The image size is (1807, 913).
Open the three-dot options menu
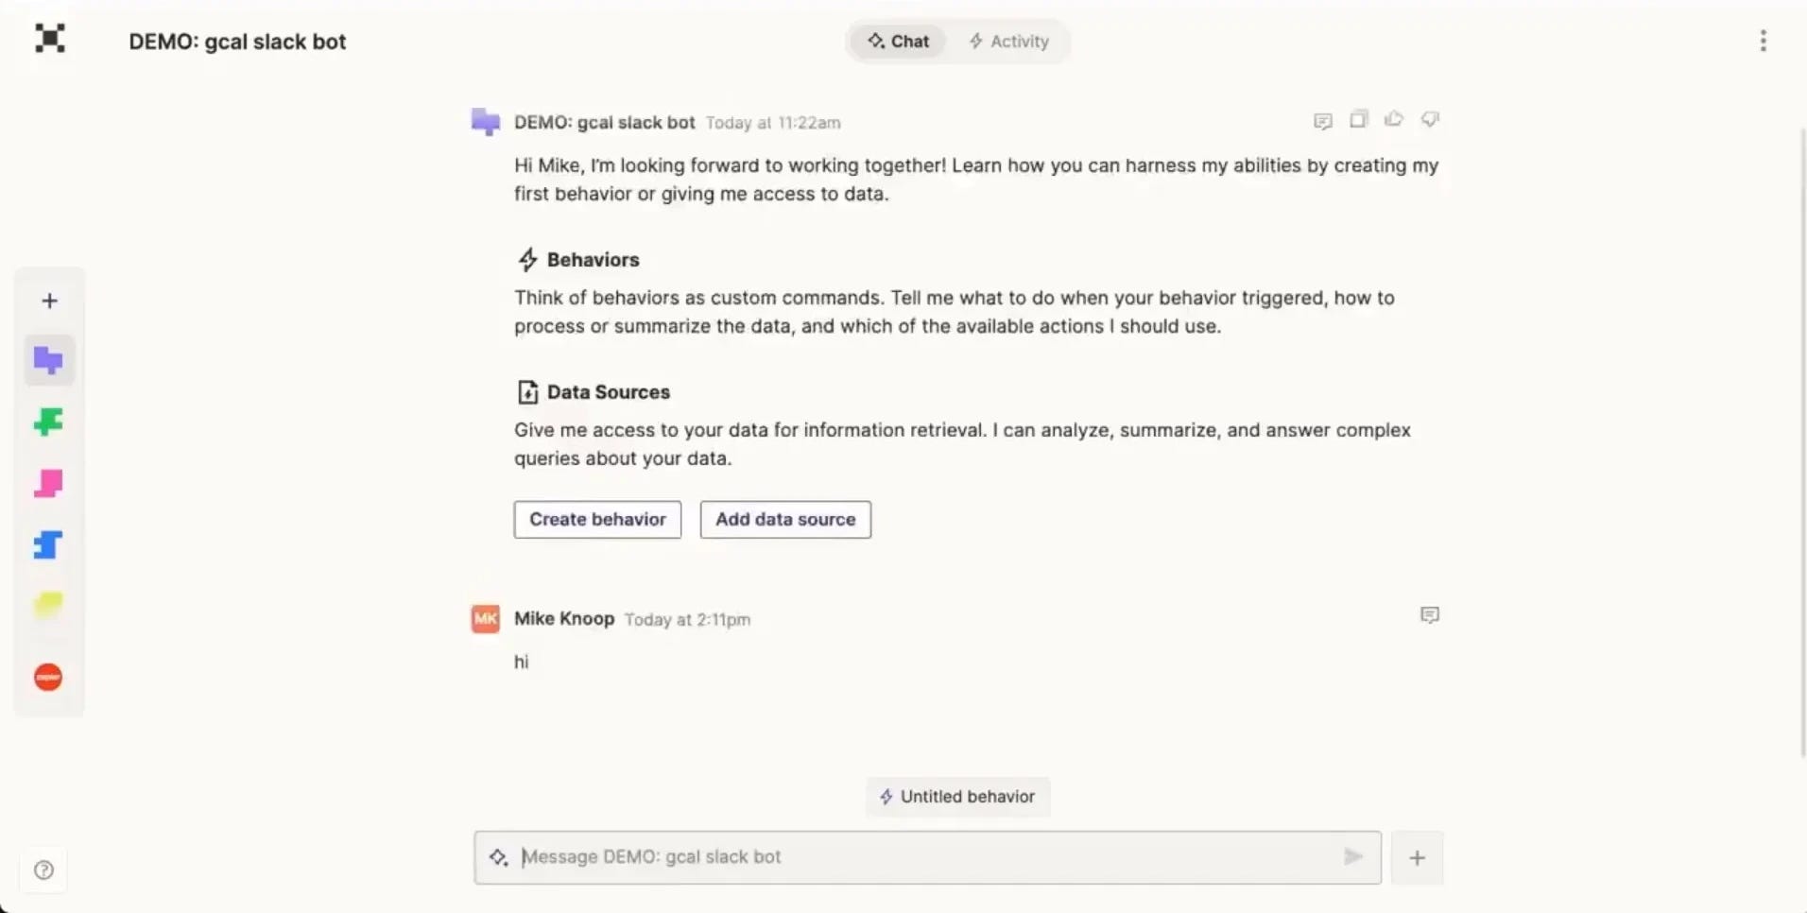pos(1762,41)
